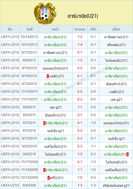Select the เหย้า column header
The height and width of the screenshot is (189, 133).
click(x=55, y=29)
